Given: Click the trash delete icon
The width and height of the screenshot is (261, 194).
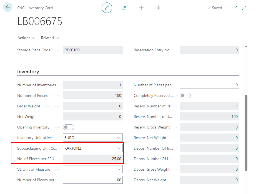Looking at the screenshot, I should coord(158,8).
